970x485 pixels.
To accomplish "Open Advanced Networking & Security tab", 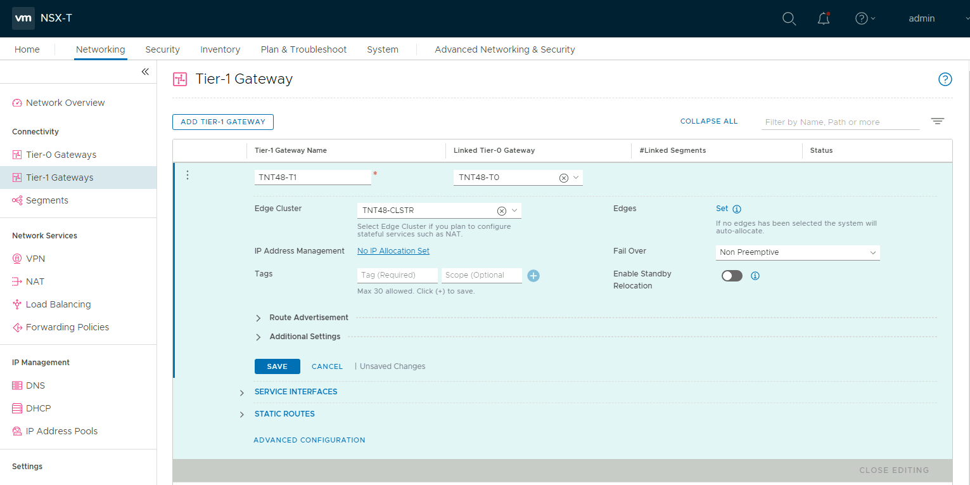I will (505, 49).
